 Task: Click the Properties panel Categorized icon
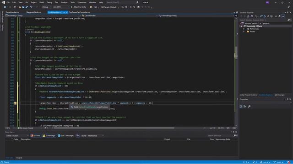tap(241, 107)
